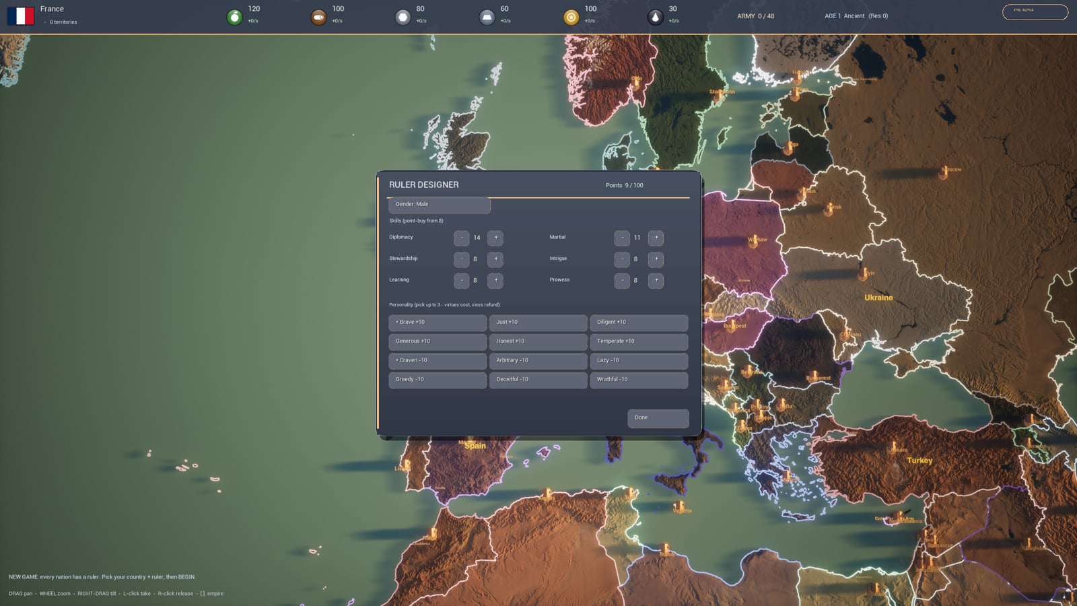This screenshot has width=1077, height=606.
Task: Pick the Greedy -10 vice
Action: click(x=438, y=380)
